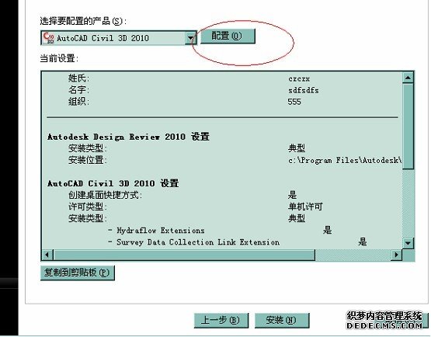Click the Hydraflow Extensions entry
Viewport: 431px width, 337px height.
pos(160,231)
